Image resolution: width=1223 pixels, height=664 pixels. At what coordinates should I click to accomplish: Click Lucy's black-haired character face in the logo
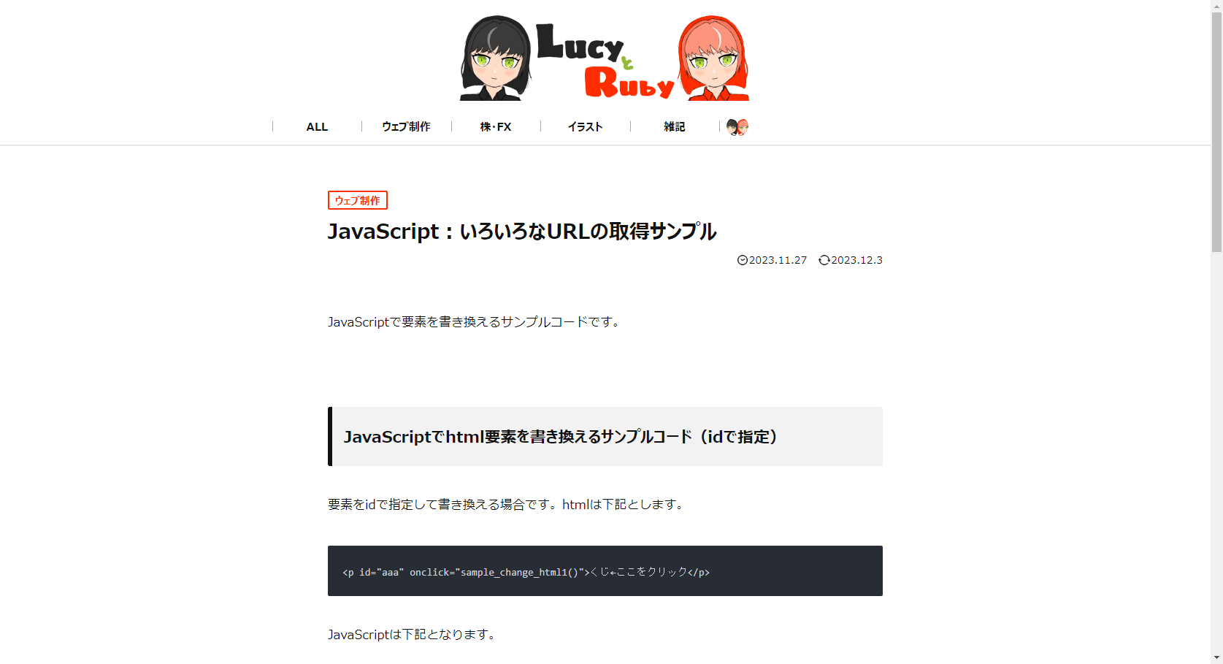coord(495,58)
